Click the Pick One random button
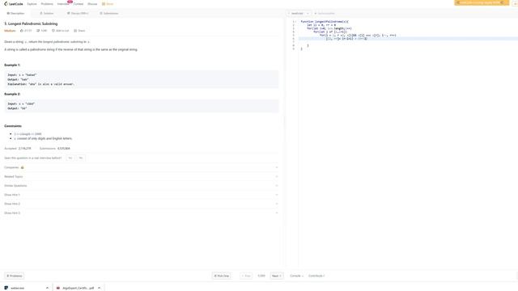The height and width of the screenshot is (291, 518). [x=221, y=276]
